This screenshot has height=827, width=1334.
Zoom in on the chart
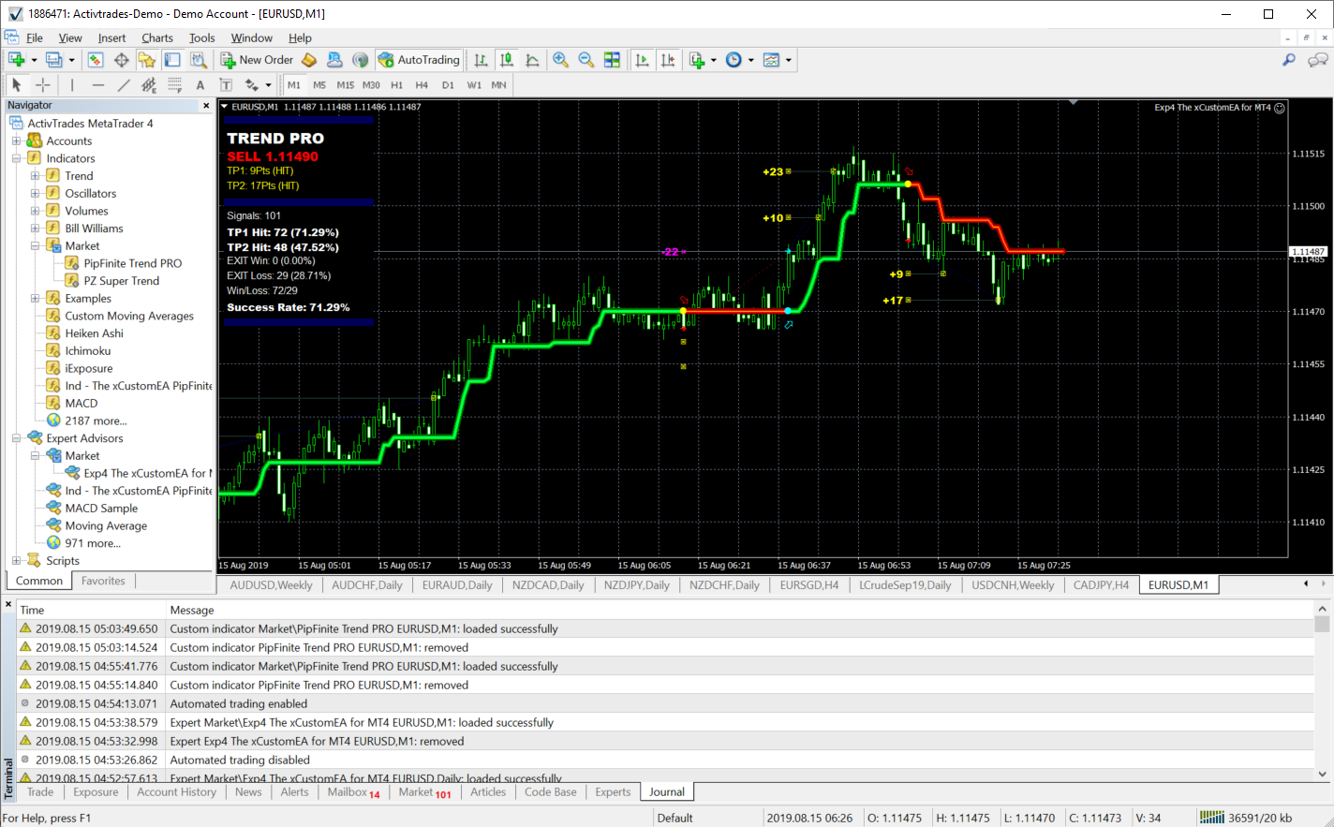coord(560,60)
